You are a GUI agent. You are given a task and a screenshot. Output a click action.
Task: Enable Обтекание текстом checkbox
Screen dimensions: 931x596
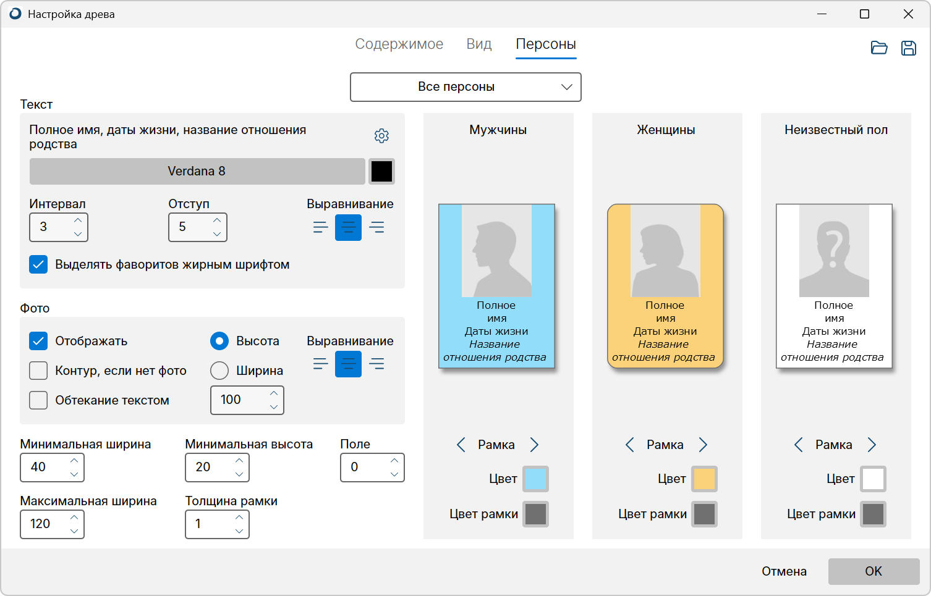(38, 400)
